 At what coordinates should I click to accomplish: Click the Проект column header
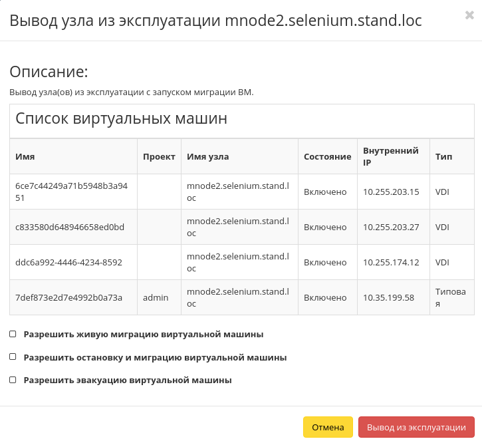click(159, 157)
